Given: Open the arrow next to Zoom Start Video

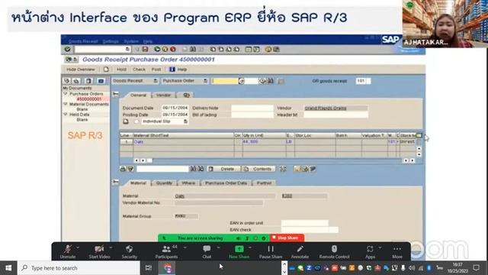Looking at the screenshot, I should (111, 247).
